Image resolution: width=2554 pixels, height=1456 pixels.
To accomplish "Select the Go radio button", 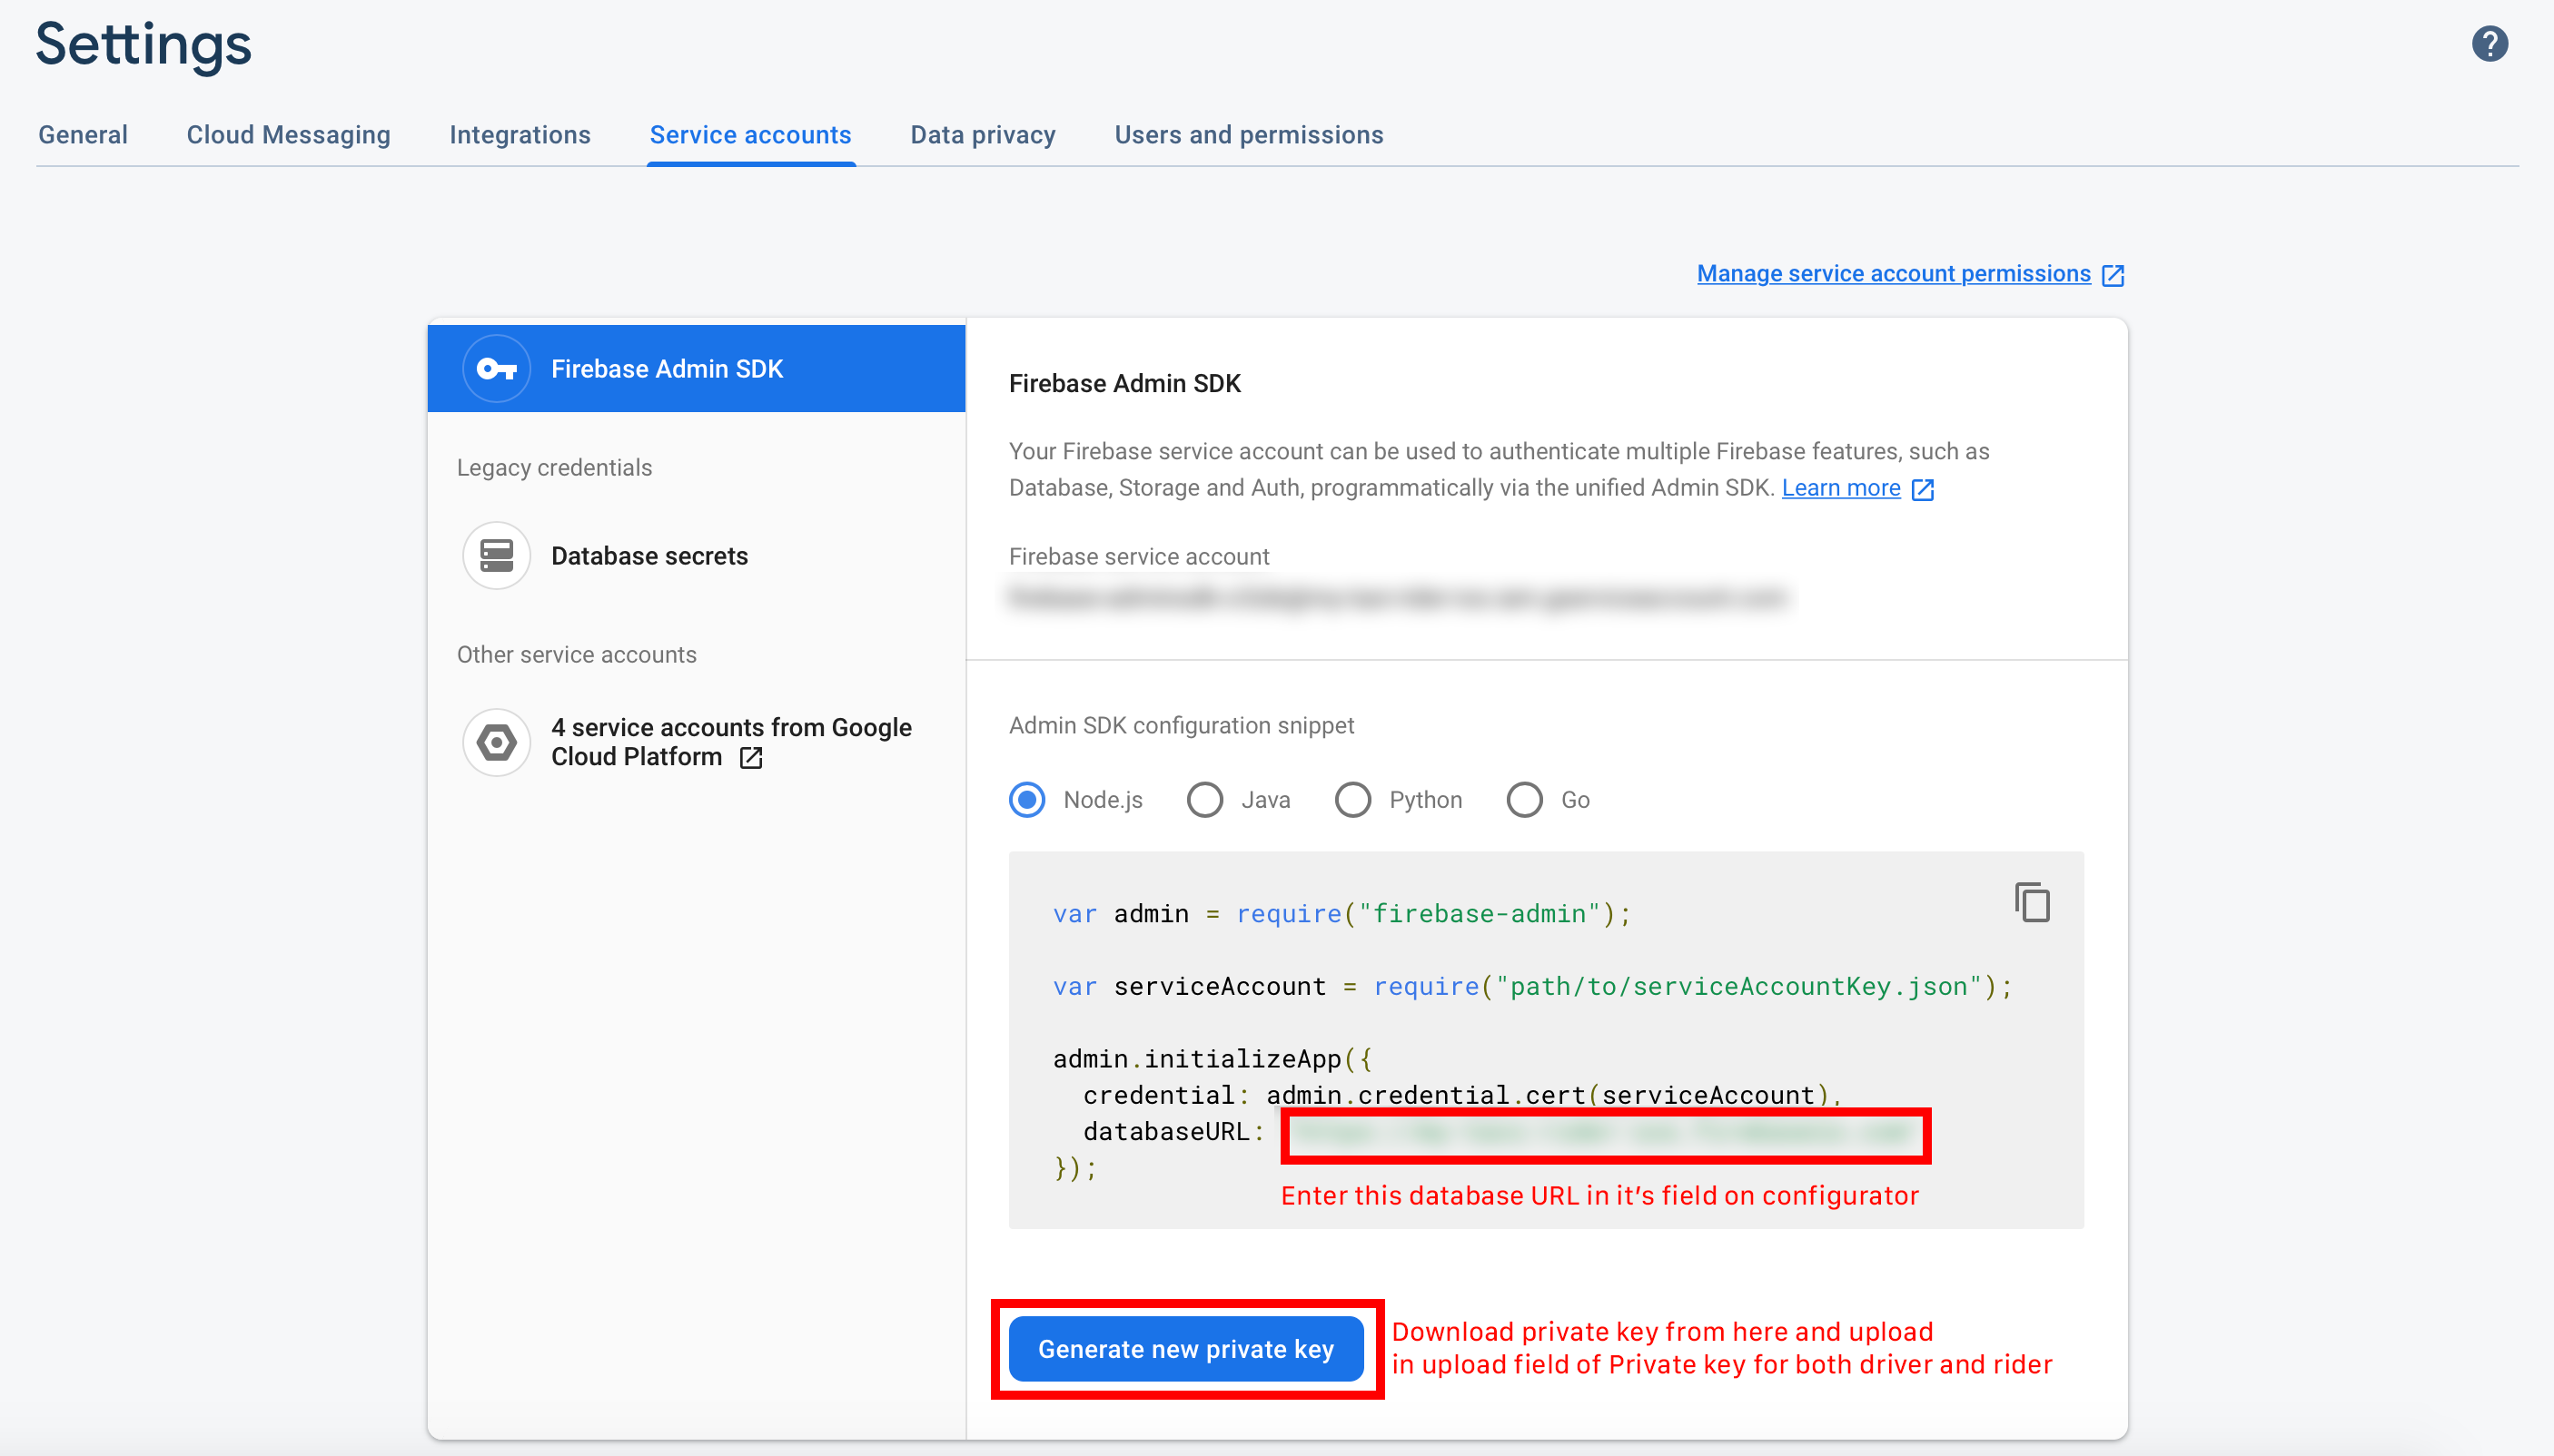I will pos(1524,800).
